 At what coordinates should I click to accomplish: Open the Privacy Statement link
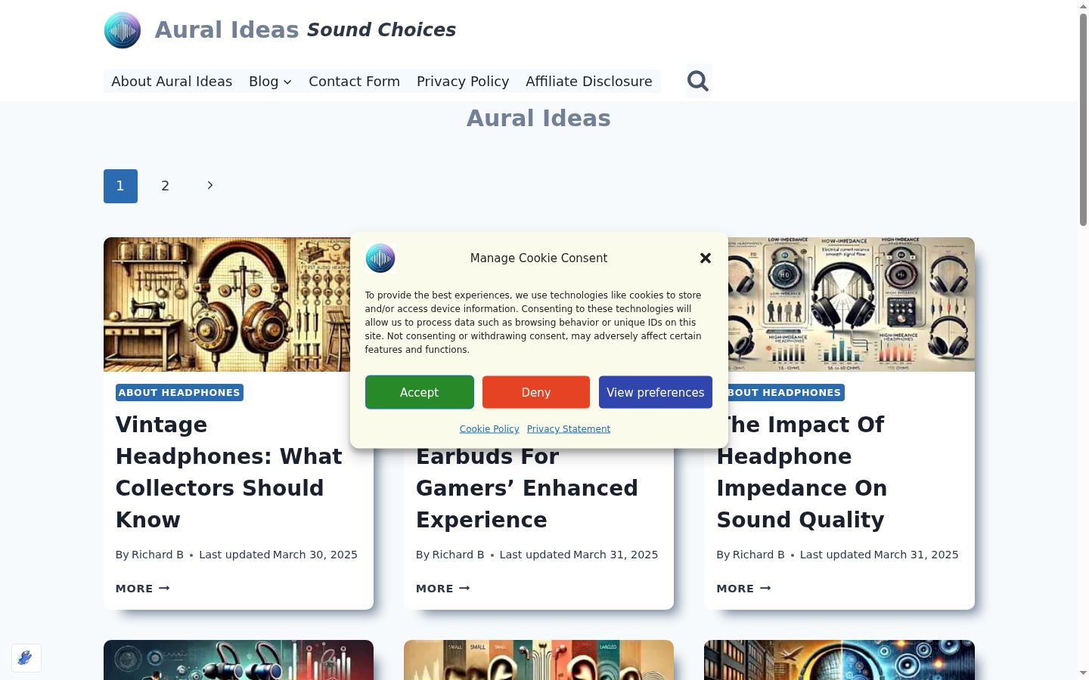[569, 429]
